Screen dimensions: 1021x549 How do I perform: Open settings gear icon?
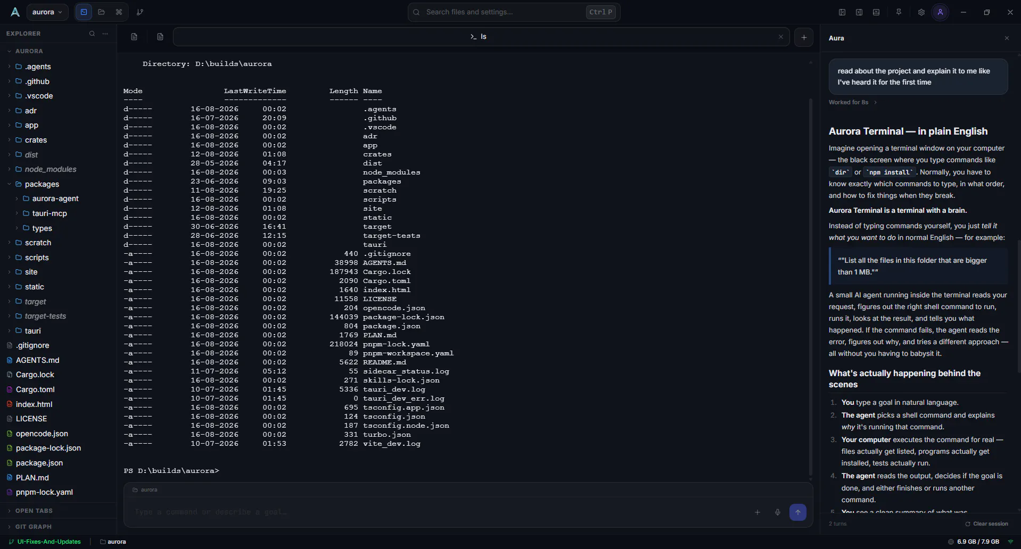click(x=921, y=12)
